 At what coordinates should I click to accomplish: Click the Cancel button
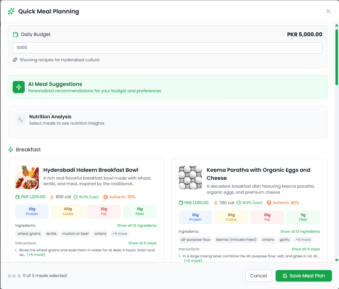coord(259,276)
